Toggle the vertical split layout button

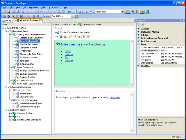(137, 12)
